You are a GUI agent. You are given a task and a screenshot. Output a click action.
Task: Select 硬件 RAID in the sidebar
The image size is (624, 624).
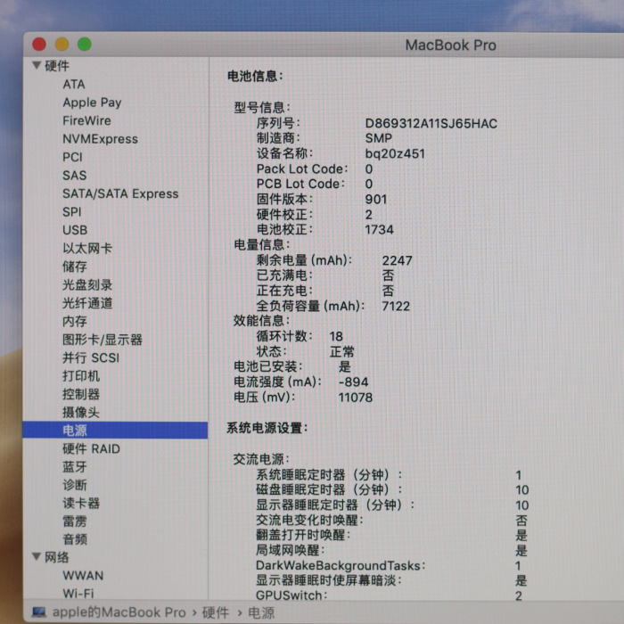tap(92, 449)
